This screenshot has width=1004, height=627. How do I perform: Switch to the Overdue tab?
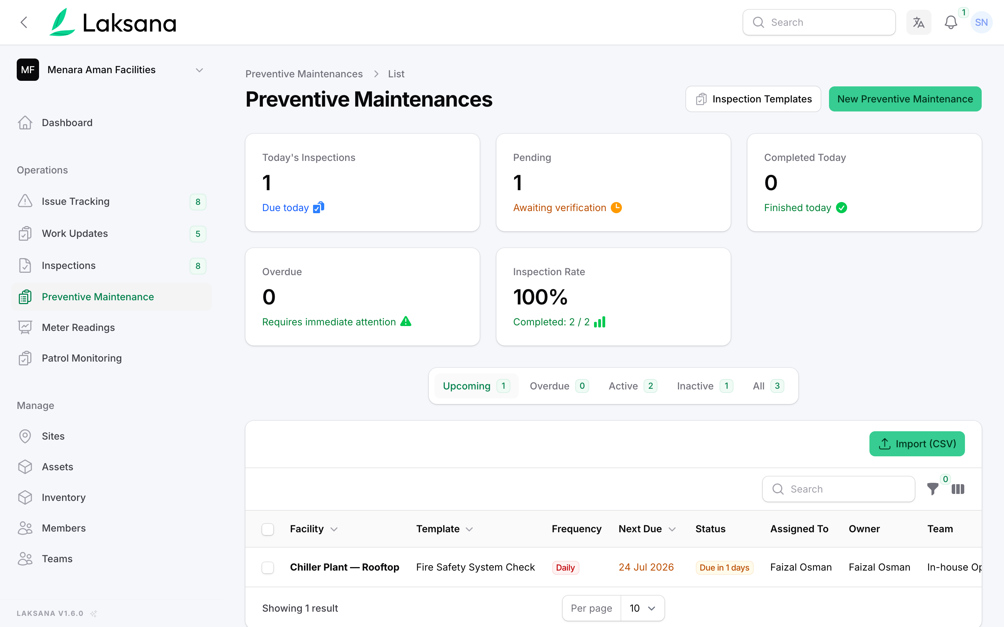559,386
